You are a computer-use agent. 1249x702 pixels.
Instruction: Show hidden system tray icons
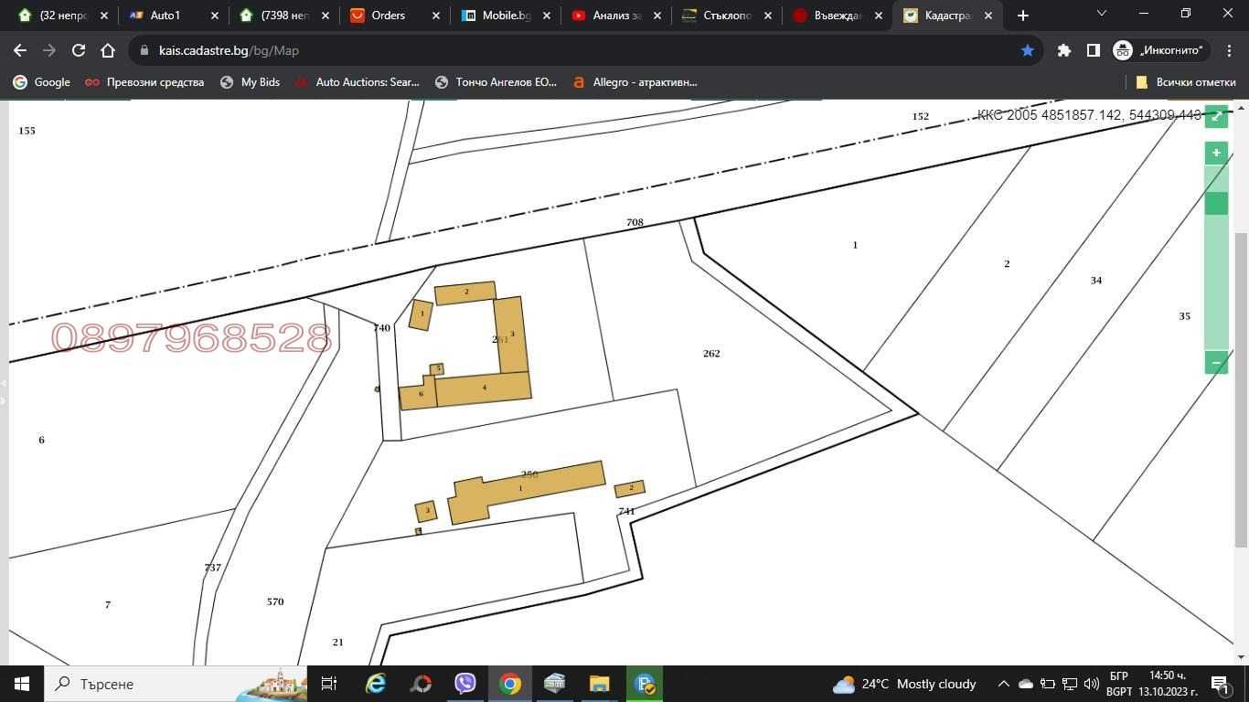pyautogui.click(x=1003, y=684)
